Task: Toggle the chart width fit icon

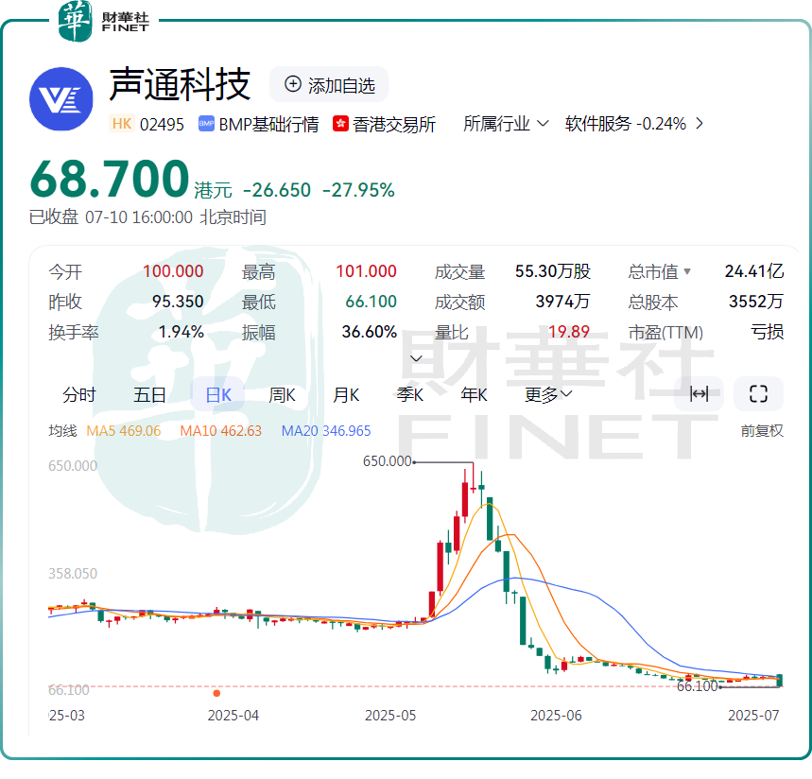Action: click(699, 394)
